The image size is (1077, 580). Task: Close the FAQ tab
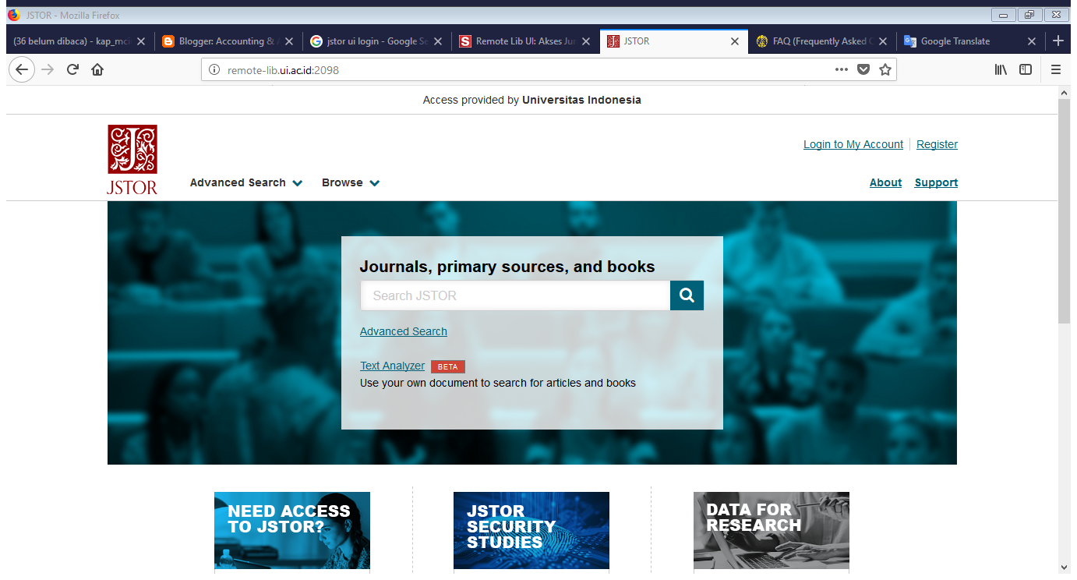tap(882, 41)
